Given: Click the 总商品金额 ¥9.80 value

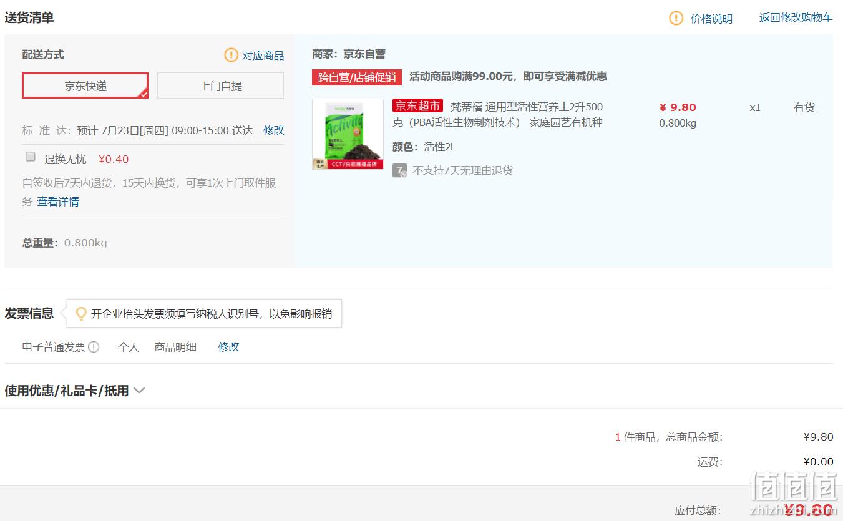Looking at the screenshot, I should [818, 437].
